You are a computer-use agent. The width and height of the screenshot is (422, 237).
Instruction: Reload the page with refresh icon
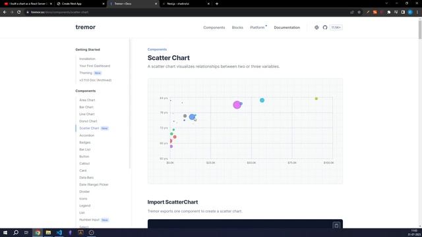tap(19, 12)
